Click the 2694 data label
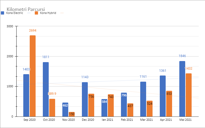The height and width of the screenshot is (128, 205). [x=33, y=31]
